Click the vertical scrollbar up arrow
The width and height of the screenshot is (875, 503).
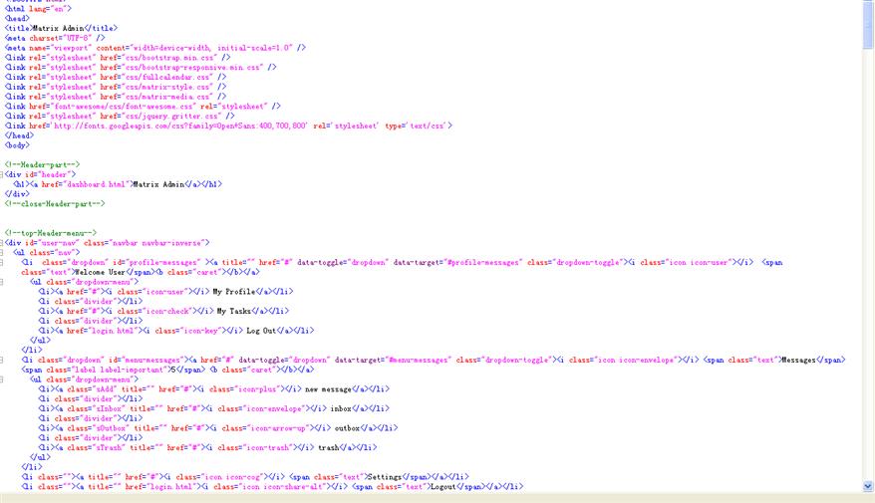pos(868,5)
